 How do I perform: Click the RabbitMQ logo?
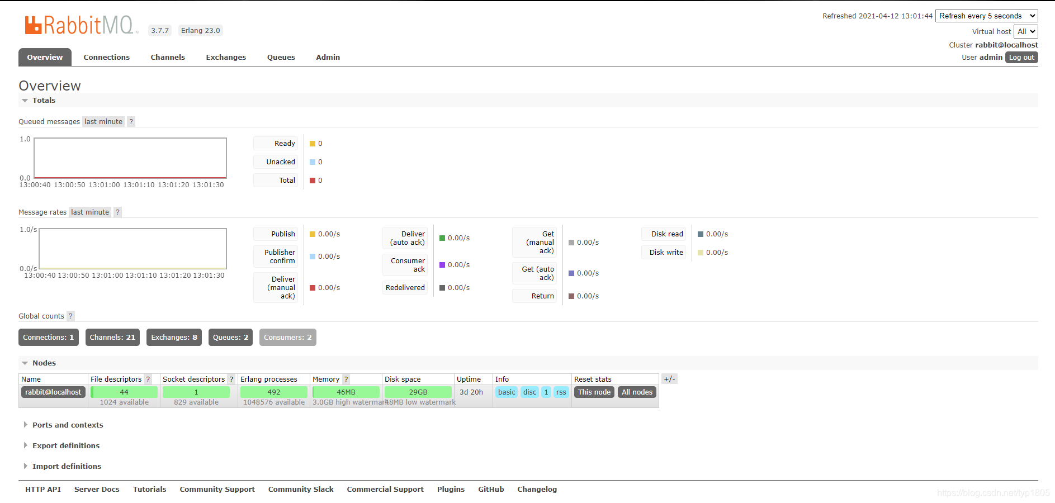81,25
